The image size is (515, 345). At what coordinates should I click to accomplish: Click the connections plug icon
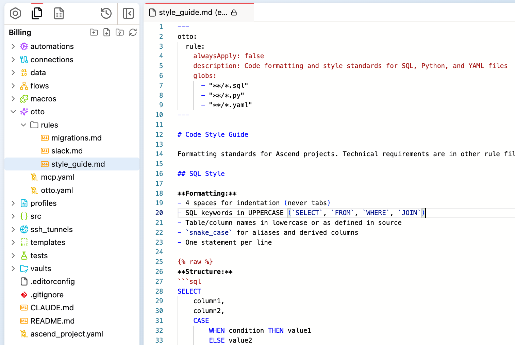pyautogui.click(x=24, y=60)
